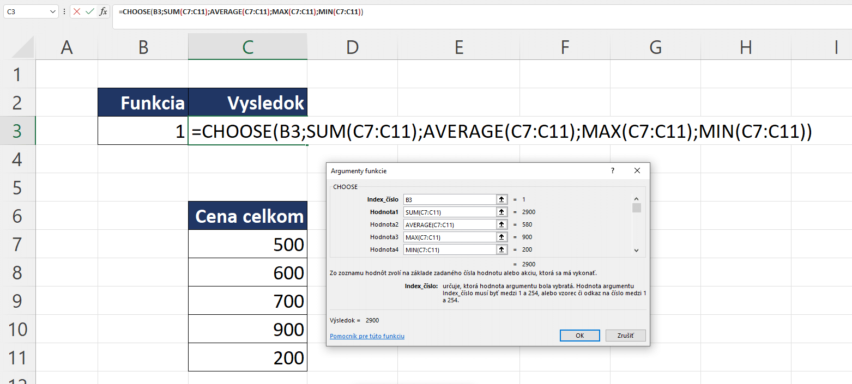Confirm formula with green checkmark icon

(x=90, y=11)
